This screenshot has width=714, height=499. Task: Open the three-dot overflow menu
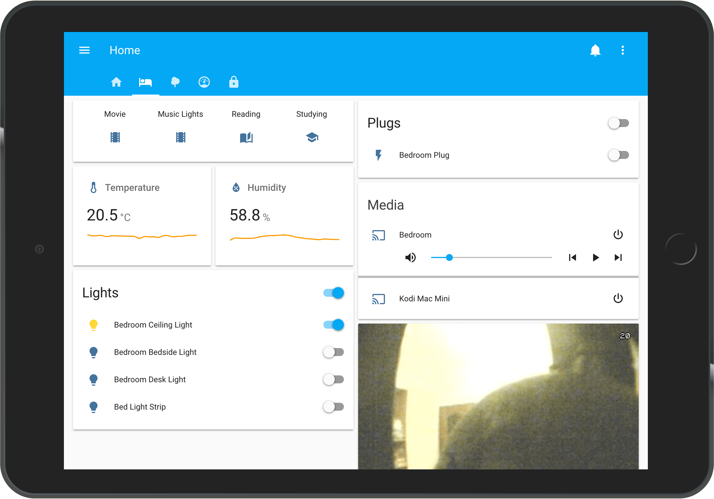pos(622,50)
